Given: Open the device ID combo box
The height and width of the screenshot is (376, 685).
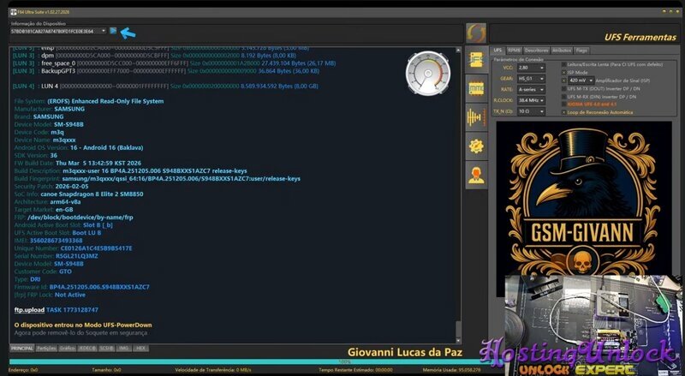Looking at the screenshot, I should click(x=58, y=32).
